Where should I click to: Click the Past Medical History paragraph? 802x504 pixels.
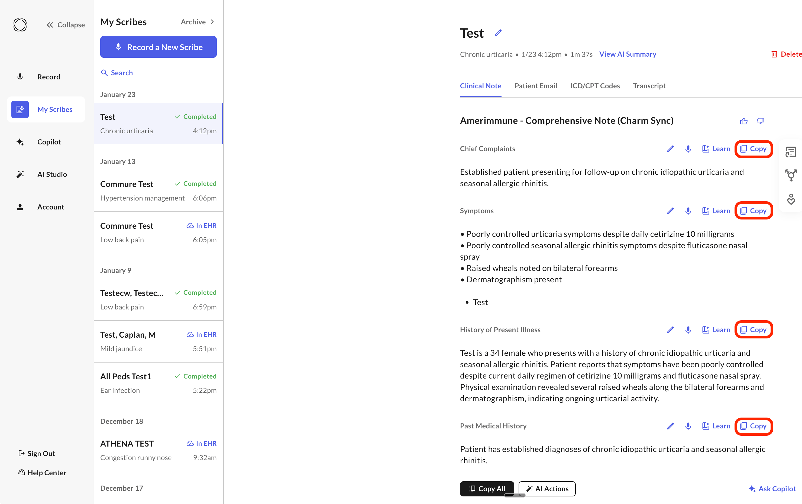pyautogui.click(x=613, y=455)
